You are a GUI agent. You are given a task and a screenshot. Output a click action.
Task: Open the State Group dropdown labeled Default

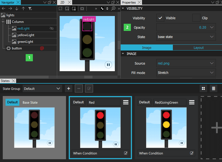[42, 88]
